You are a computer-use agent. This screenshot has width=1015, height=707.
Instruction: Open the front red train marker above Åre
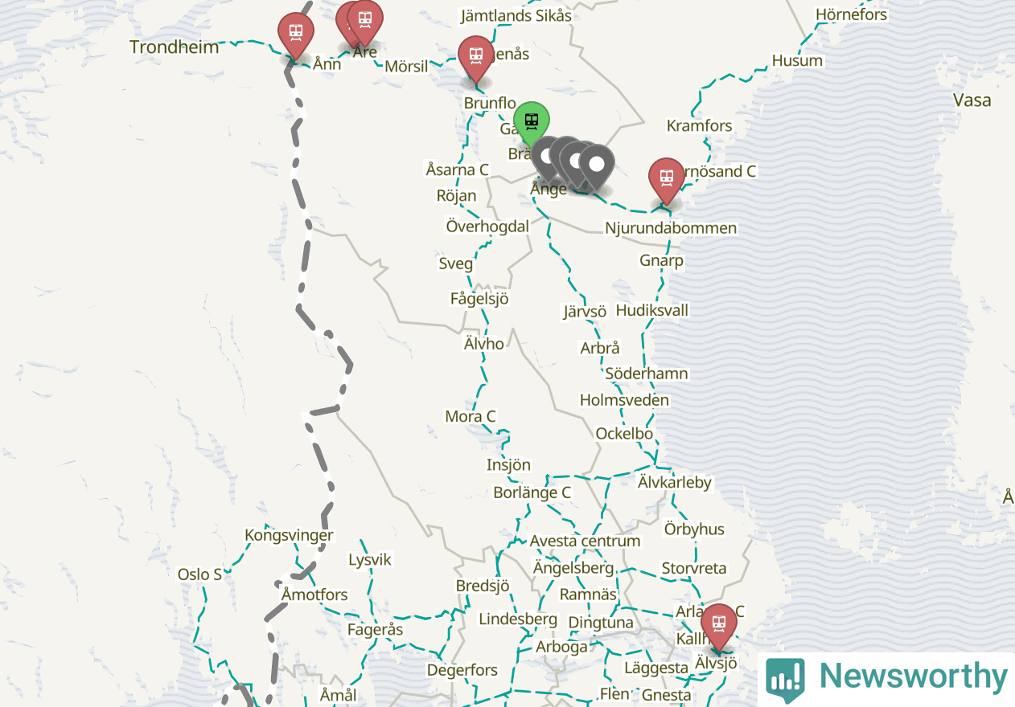pos(364,21)
